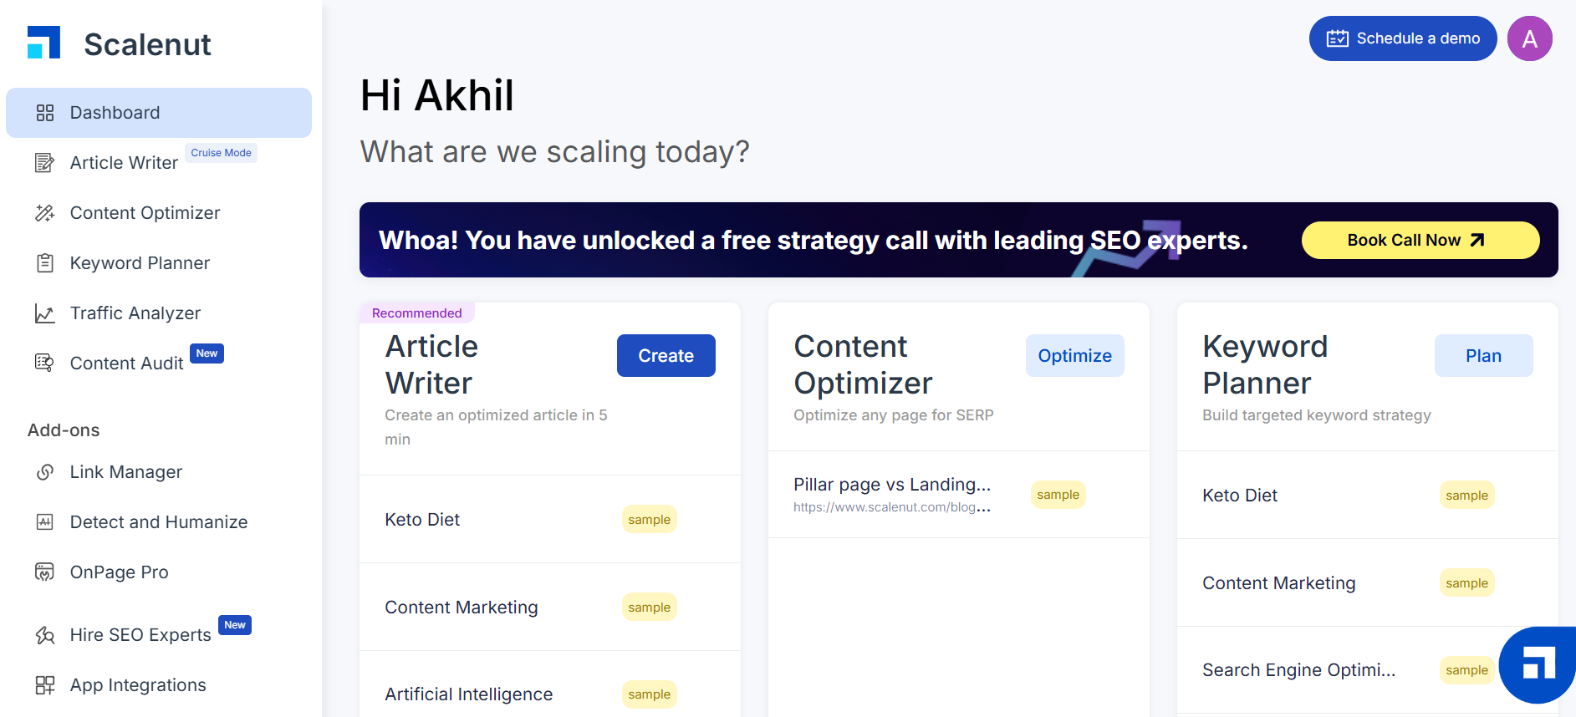
Task: Click the Book Call Now button
Action: [x=1420, y=241]
